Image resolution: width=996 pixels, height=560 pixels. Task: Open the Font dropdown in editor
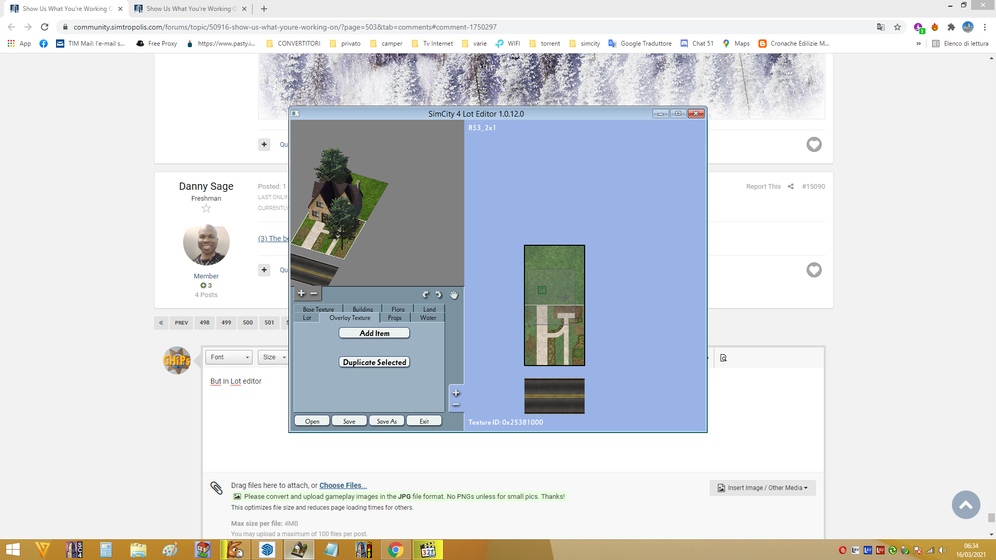tap(229, 357)
